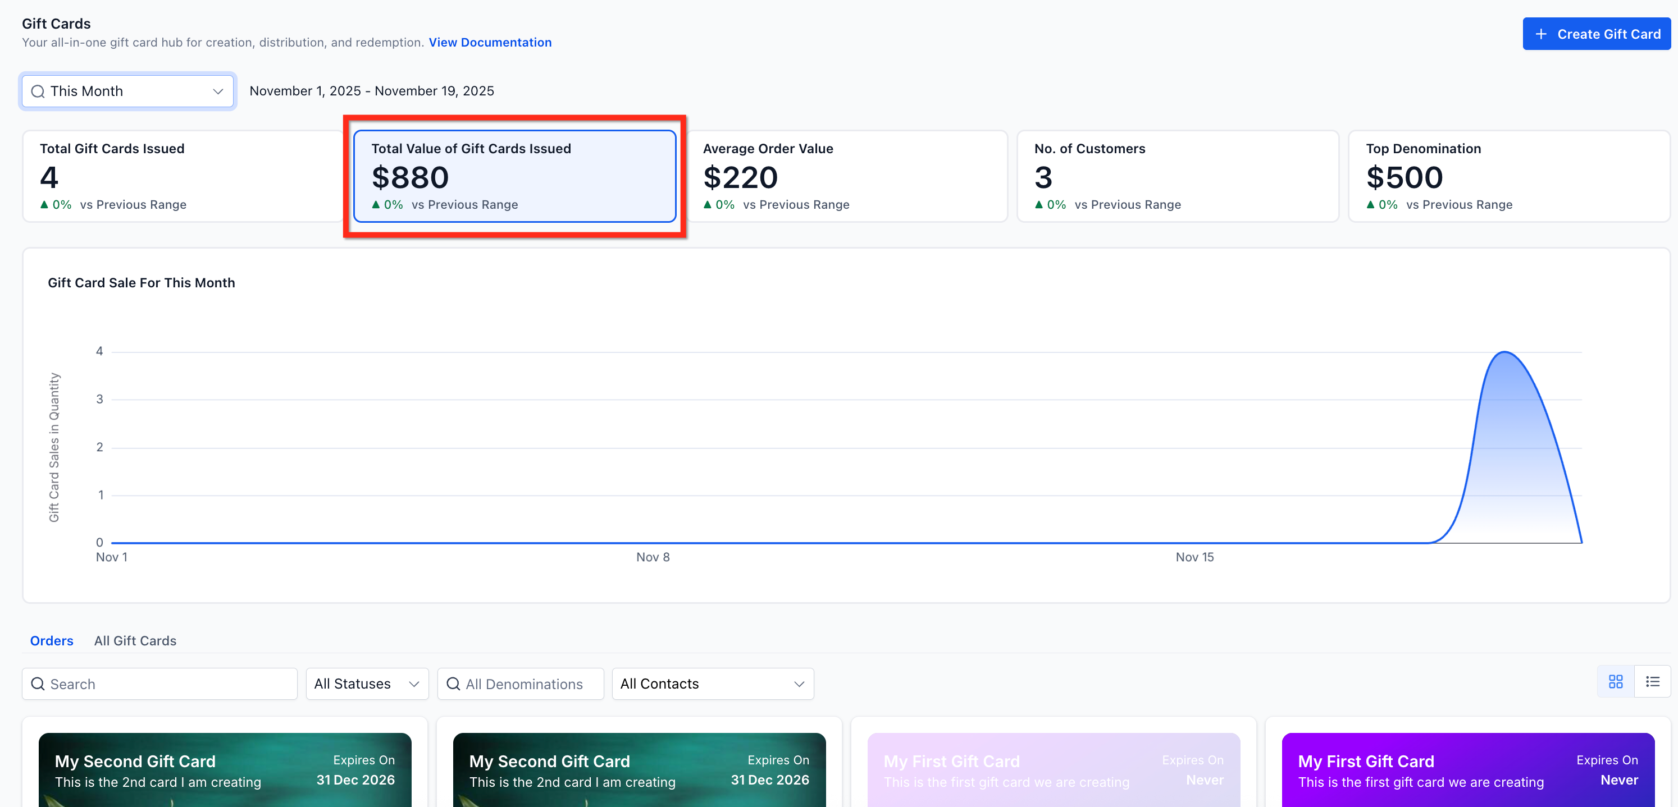This screenshot has width=1678, height=807.
Task: Switch to the All Gift Cards tab
Action: (135, 640)
